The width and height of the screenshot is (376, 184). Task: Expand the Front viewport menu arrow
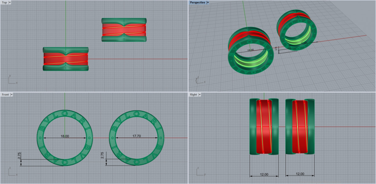click(x=12, y=94)
